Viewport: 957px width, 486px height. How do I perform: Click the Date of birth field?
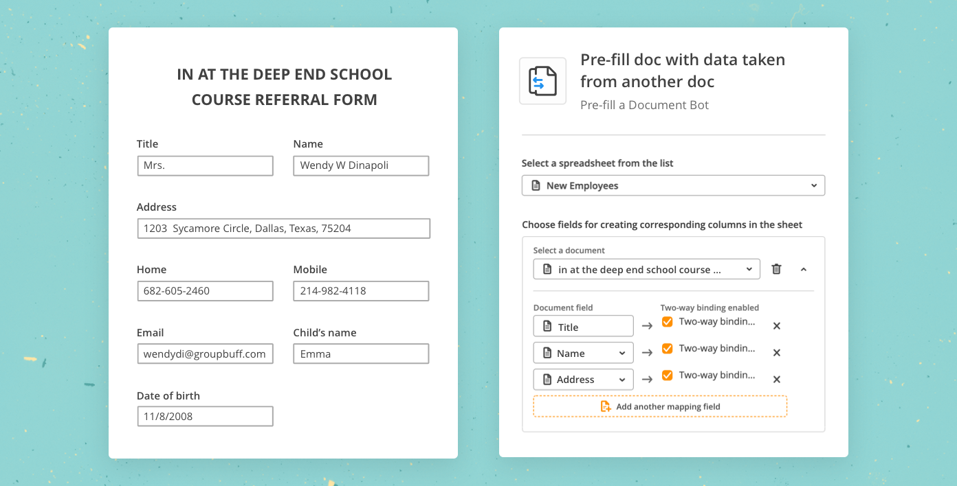point(205,417)
